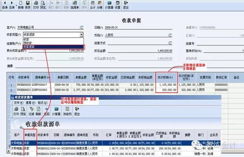Click the 合计 toolbar icon

click(x=92, y=5)
